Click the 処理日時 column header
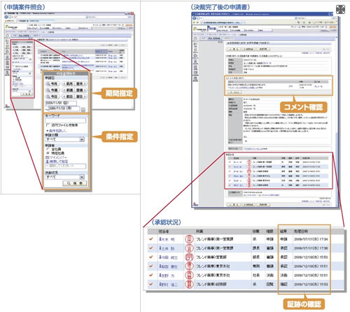 [300, 232]
